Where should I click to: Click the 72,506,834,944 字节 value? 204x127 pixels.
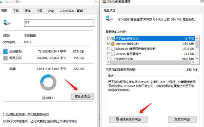click(x=52, y=52)
